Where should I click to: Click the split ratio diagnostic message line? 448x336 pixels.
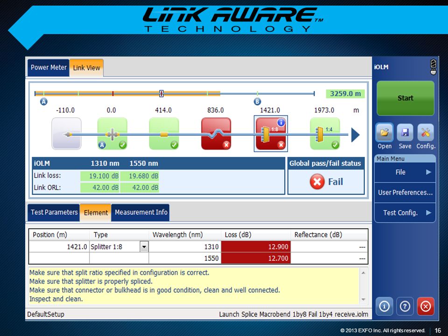[x=119, y=273]
